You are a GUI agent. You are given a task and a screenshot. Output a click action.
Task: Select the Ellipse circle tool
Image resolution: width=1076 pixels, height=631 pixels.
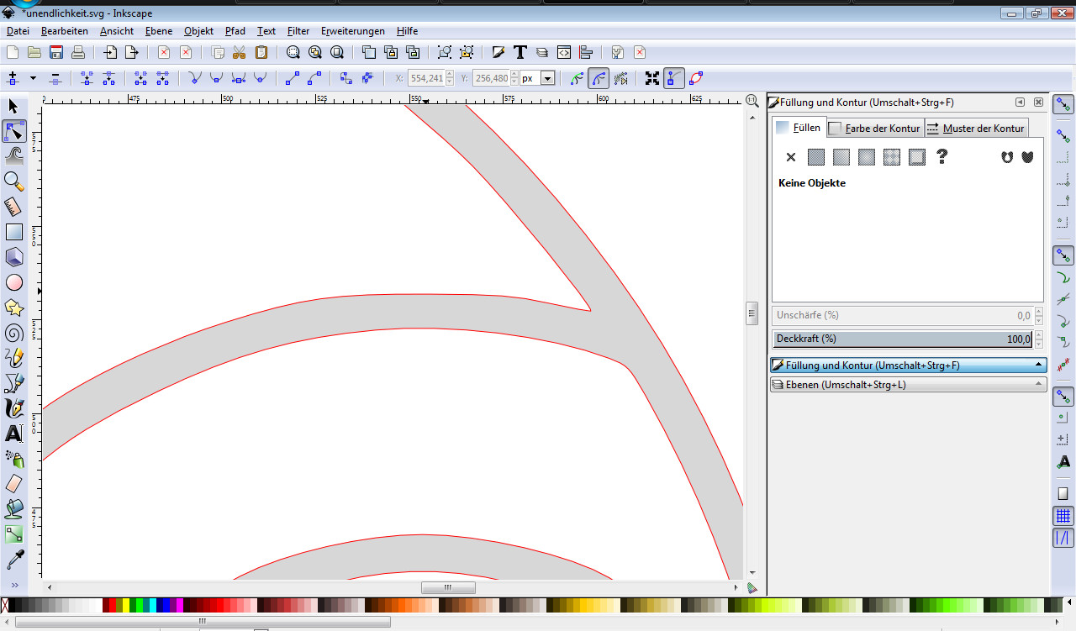[13, 283]
